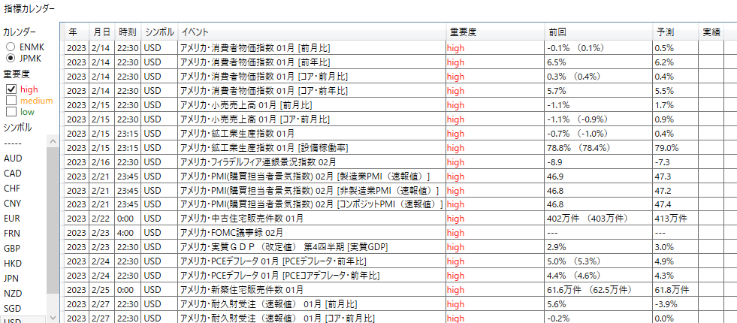
Task: Click the 重要度 column header
Action: coord(494,32)
